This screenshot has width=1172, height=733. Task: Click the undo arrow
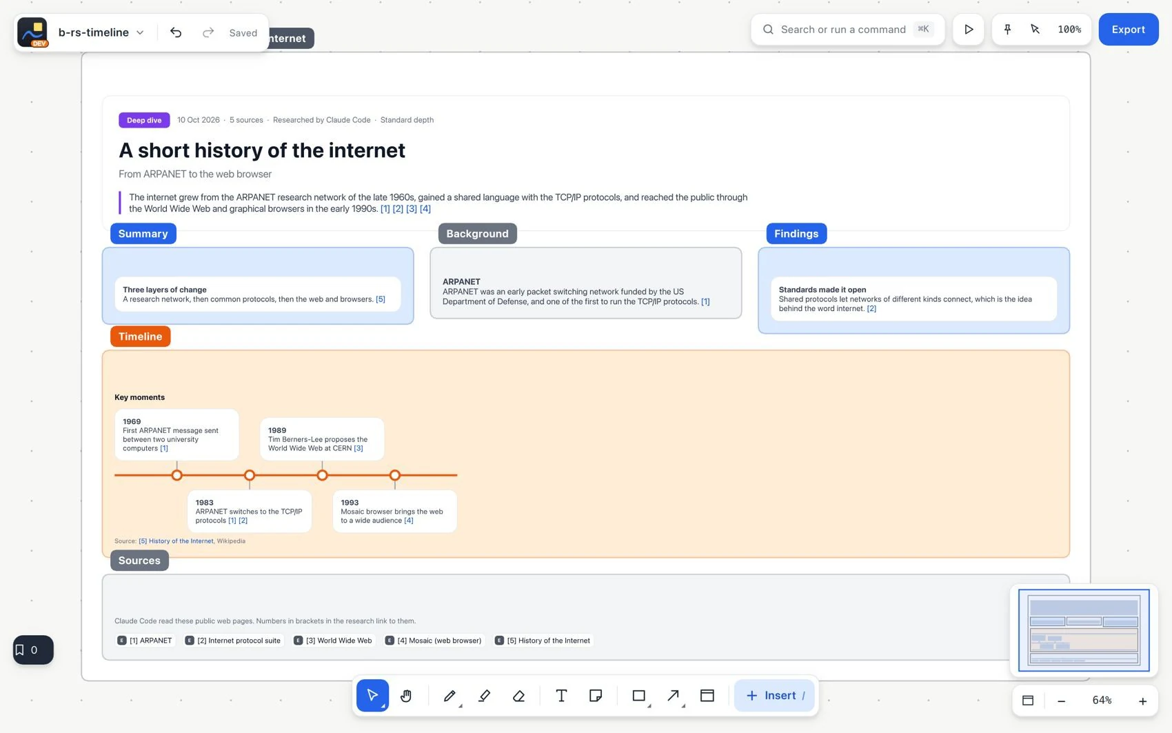(x=176, y=32)
